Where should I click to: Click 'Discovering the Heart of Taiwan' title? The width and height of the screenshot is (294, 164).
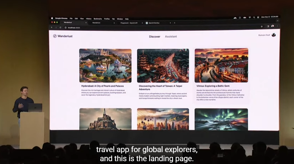pyautogui.click(x=160, y=88)
